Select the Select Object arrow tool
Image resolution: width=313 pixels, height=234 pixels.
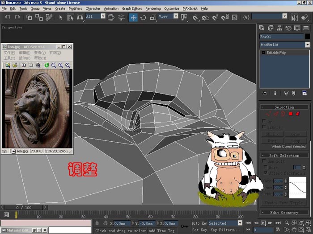coord(61,17)
